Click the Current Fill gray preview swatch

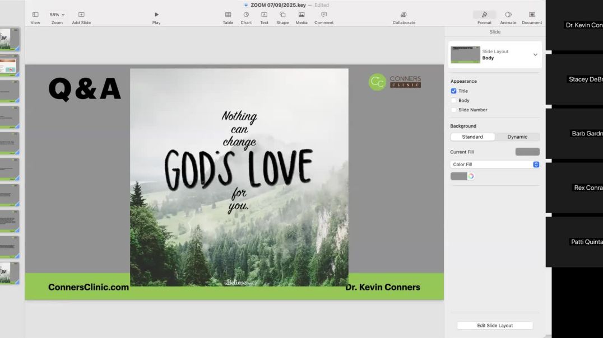pyautogui.click(x=527, y=152)
